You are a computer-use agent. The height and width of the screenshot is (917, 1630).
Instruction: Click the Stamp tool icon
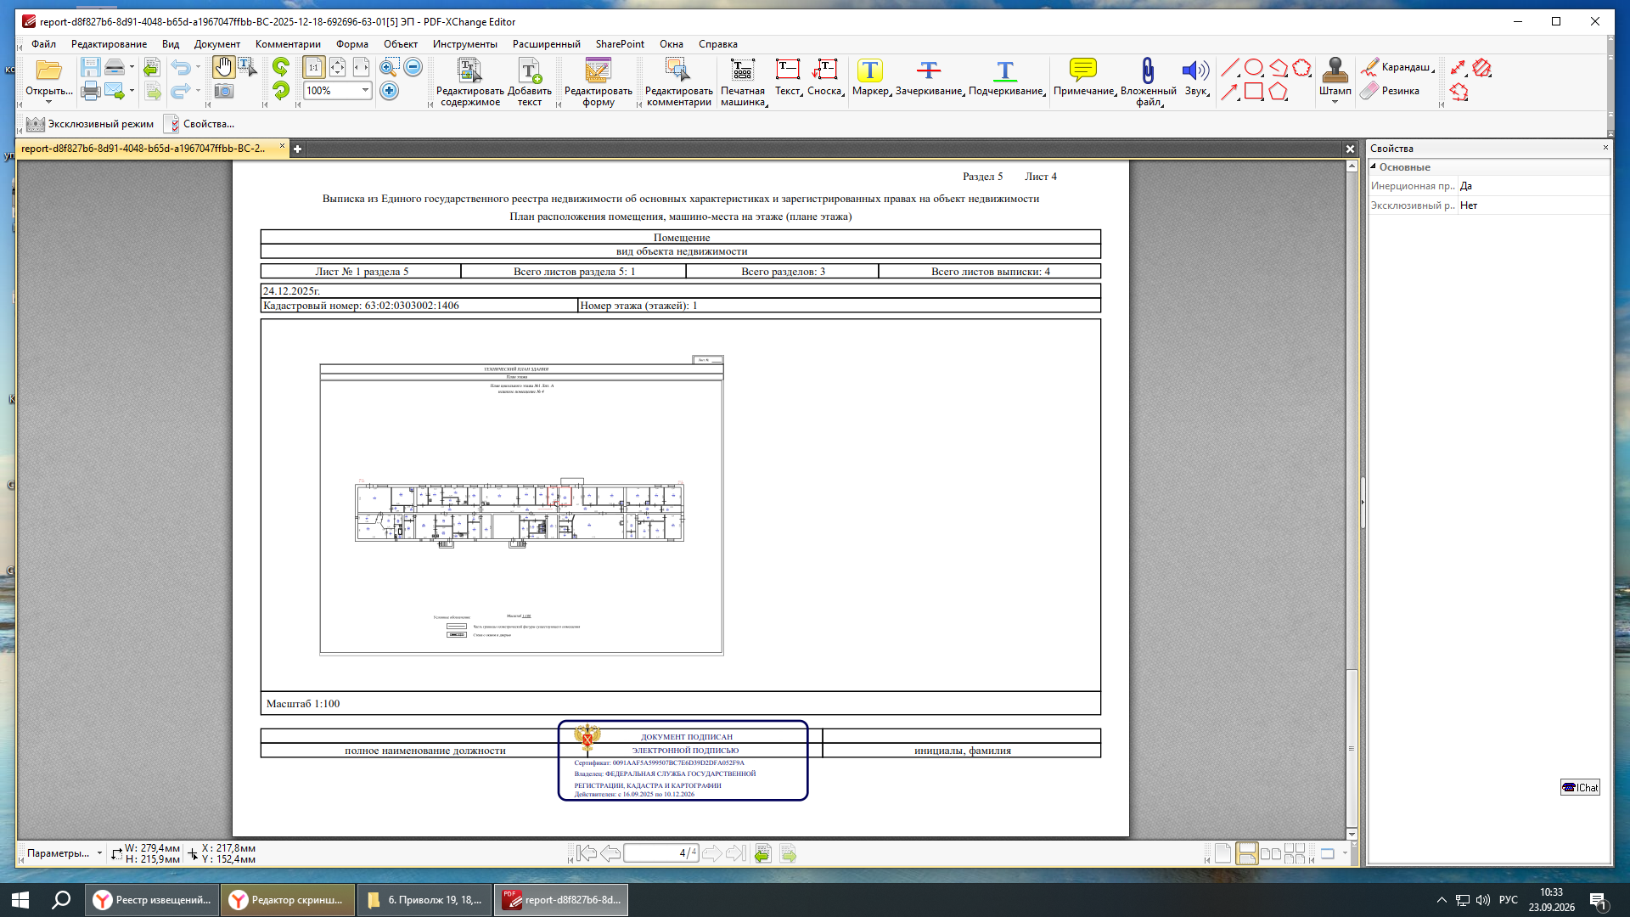1335,70
